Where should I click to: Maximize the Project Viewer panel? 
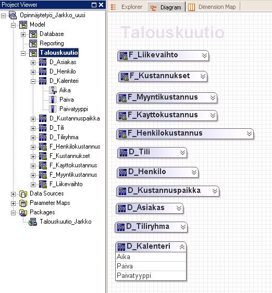[94, 5]
